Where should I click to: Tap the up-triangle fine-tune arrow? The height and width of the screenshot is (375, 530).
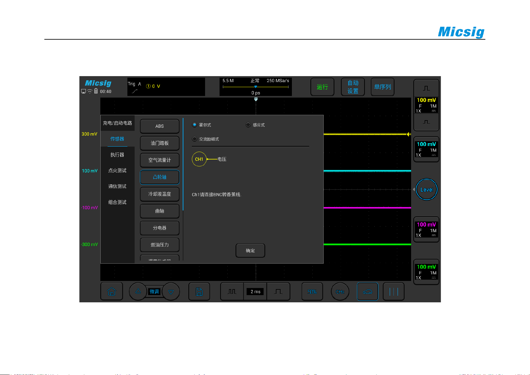[x=138, y=291]
